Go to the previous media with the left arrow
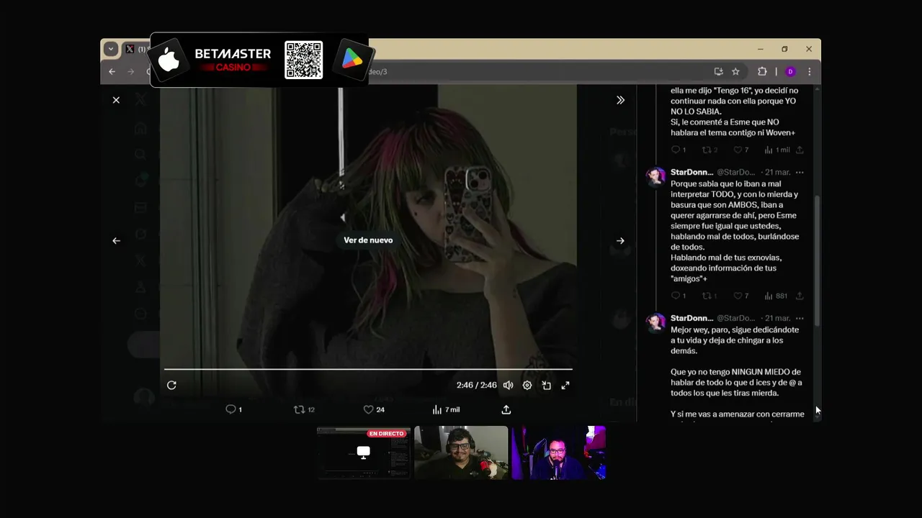Viewport: 922px width, 518px height. (116, 241)
